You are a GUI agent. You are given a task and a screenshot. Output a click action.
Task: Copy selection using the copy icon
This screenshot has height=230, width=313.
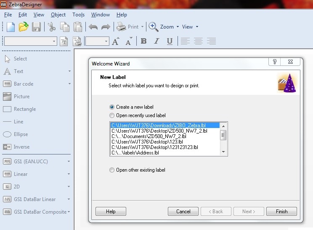[65, 27]
